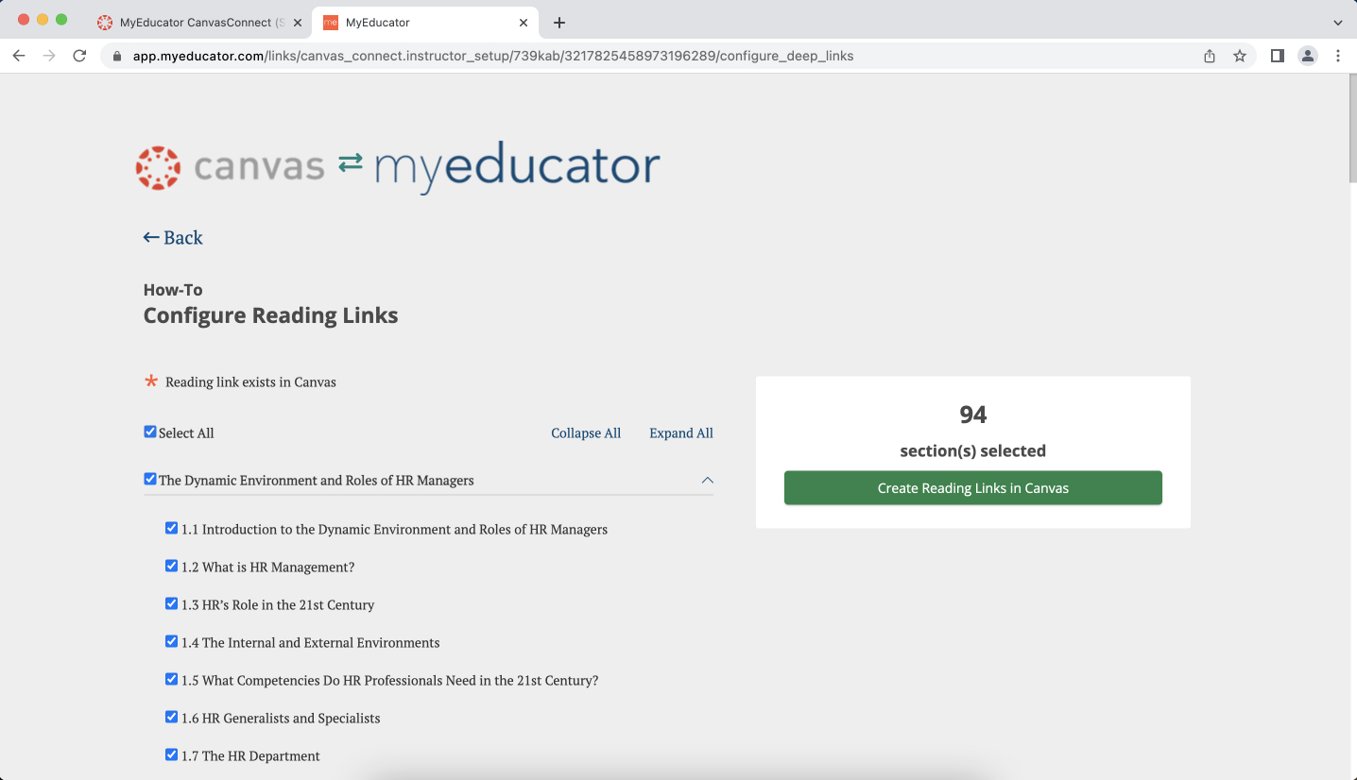This screenshot has height=780, width=1357.
Task: Close the active MyEducator tab
Action: click(524, 22)
